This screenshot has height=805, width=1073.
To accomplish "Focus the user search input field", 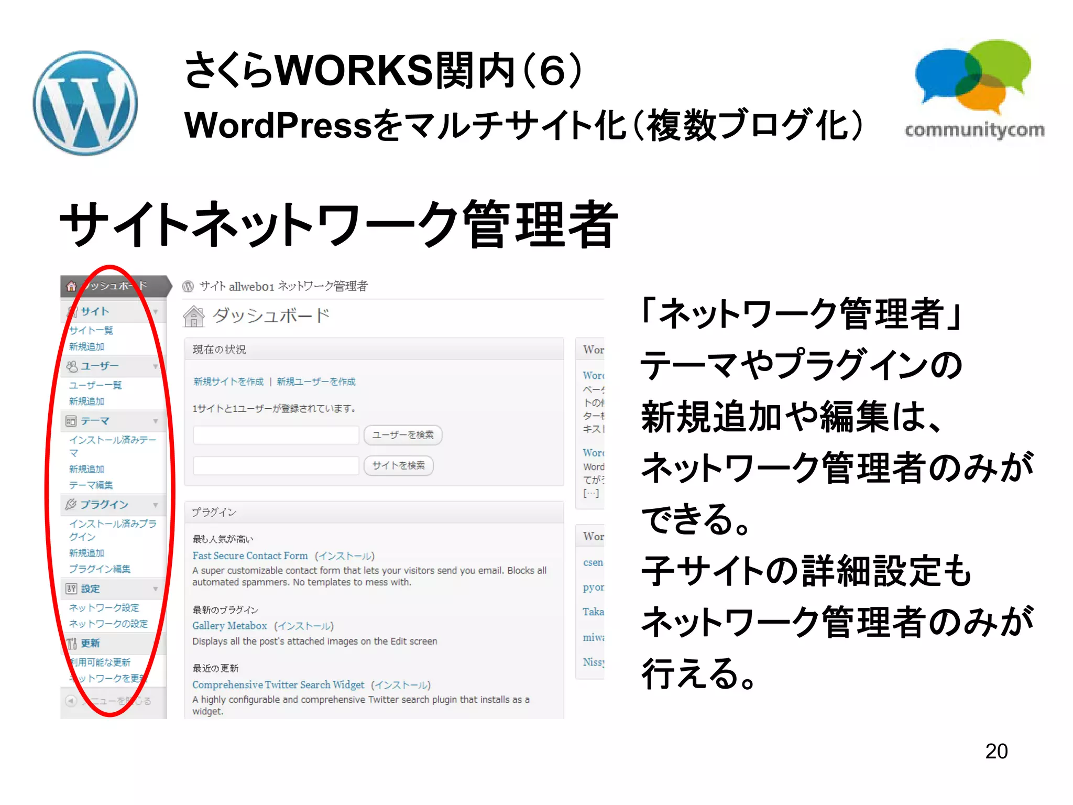I will click(276, 435).
